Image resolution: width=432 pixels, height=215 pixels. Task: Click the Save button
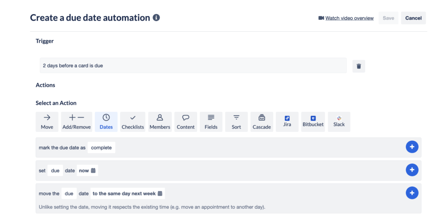tap(389, 18)
